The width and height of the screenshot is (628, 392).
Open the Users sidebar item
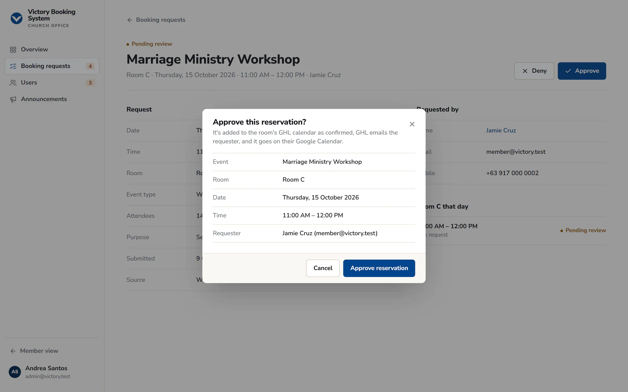52,83
